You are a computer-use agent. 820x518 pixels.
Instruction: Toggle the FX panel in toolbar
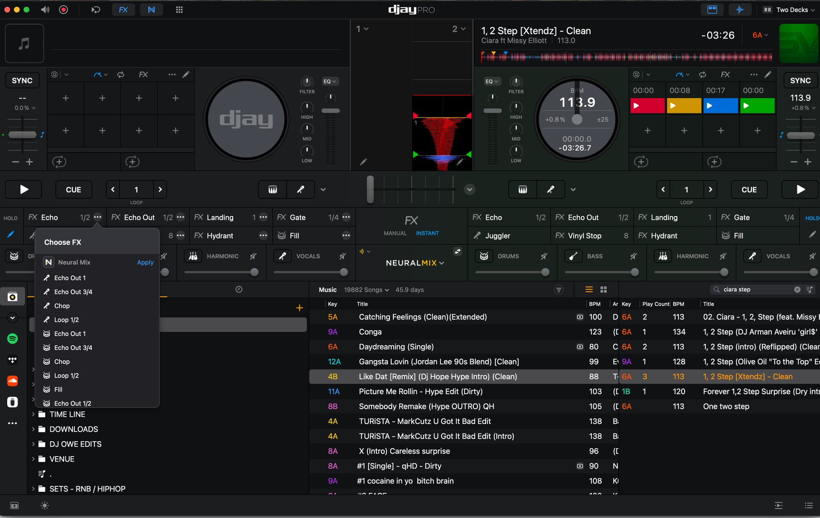(x=123, y=9)
